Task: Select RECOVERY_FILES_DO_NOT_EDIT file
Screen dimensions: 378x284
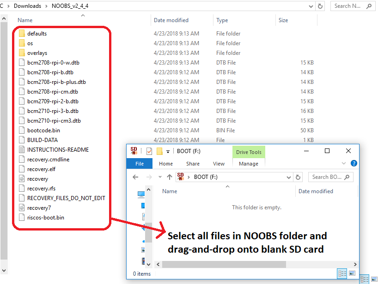Action: (x=66, y=198)
